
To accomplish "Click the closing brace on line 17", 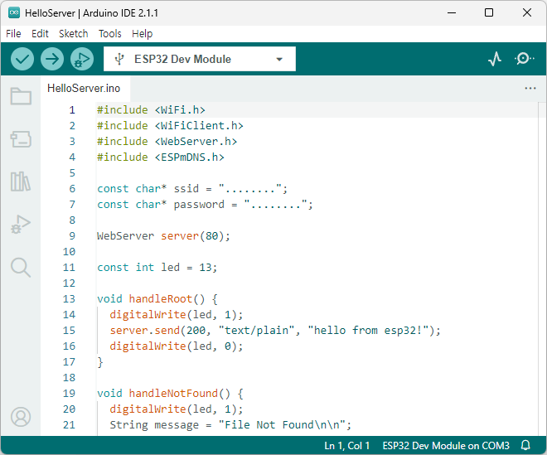I will 100,362.
